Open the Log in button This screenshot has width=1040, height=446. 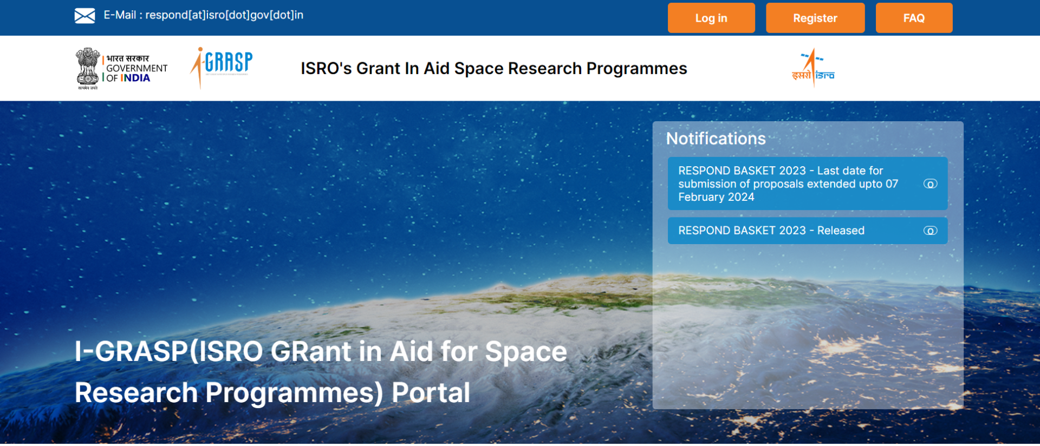(x=711, y=18)
